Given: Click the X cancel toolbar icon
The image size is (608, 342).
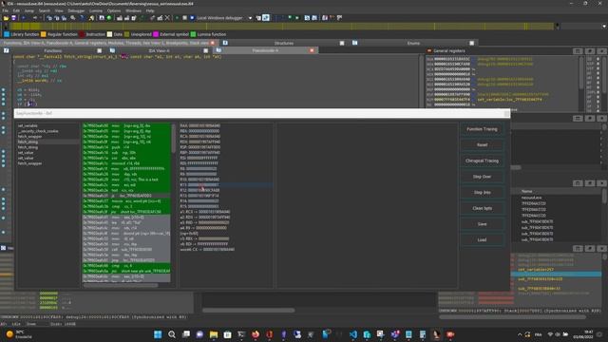Looking at the screenshot, I should [x=167, y=18].
